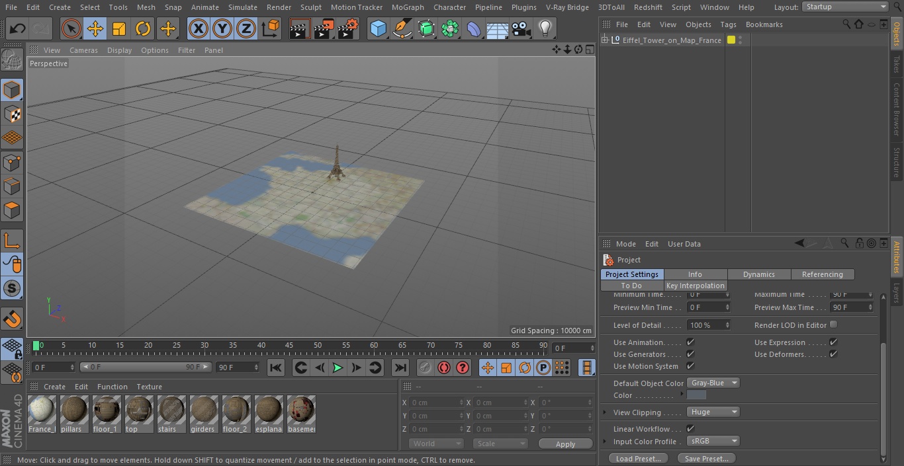Open the Content Browser side tab
This screenshot has width=904, height=466.
(x=897, y=109)
